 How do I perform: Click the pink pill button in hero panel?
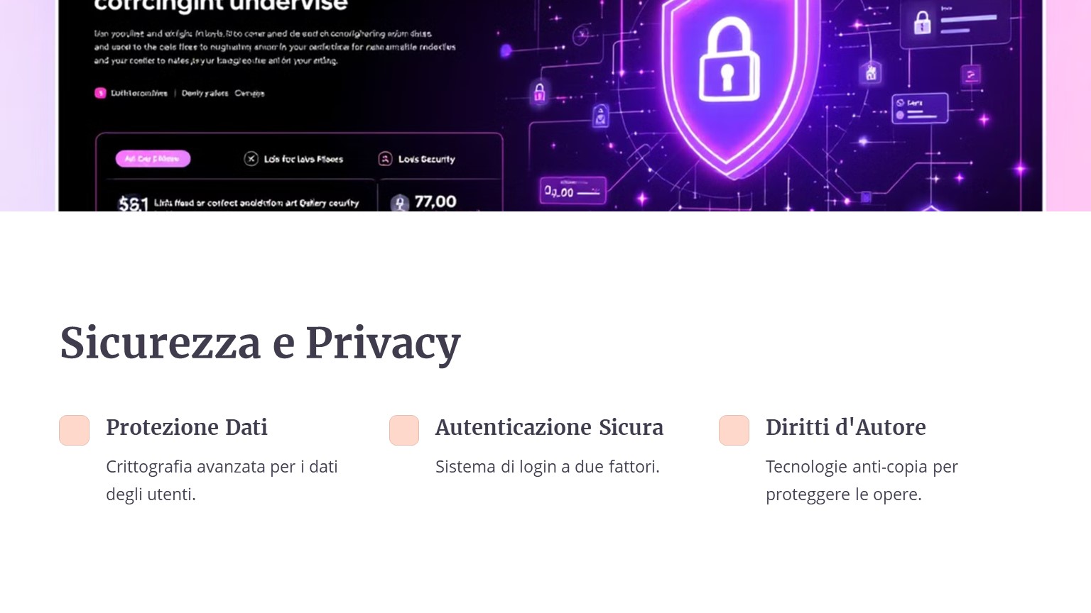coord(153,159)
